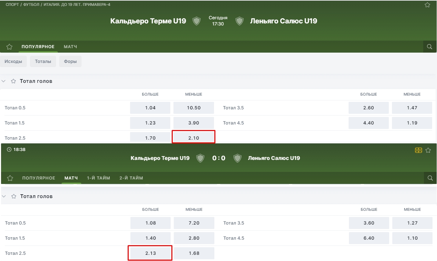
Task: Pick odds 3.90 for Тотал 1.5 Меньше
Action: pos(194,123)
